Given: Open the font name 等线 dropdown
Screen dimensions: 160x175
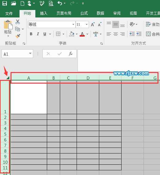Looking at the screenshot, I should point(73,24).
